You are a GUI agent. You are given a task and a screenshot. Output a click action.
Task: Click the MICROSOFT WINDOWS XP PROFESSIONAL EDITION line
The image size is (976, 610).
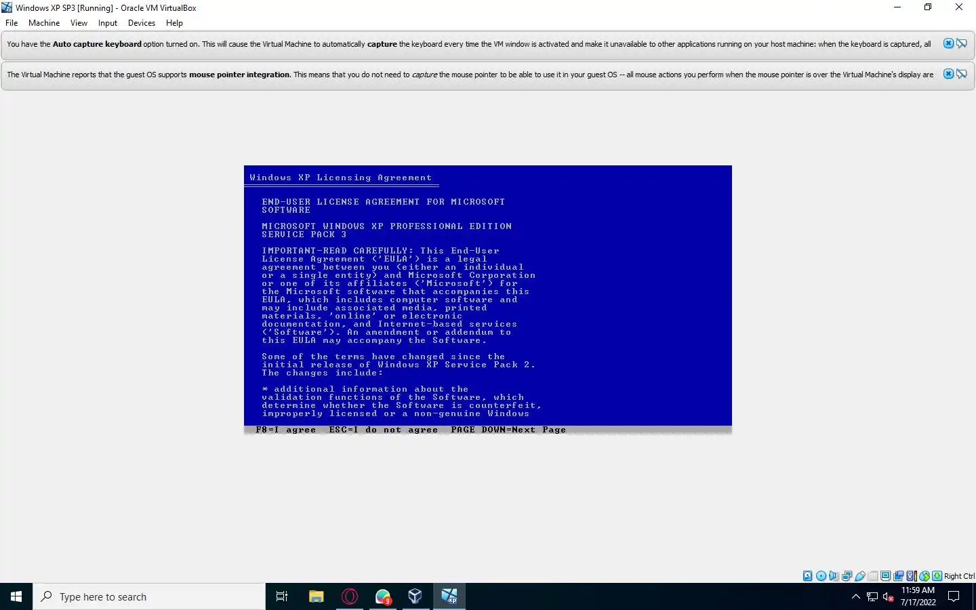(387, 226)
